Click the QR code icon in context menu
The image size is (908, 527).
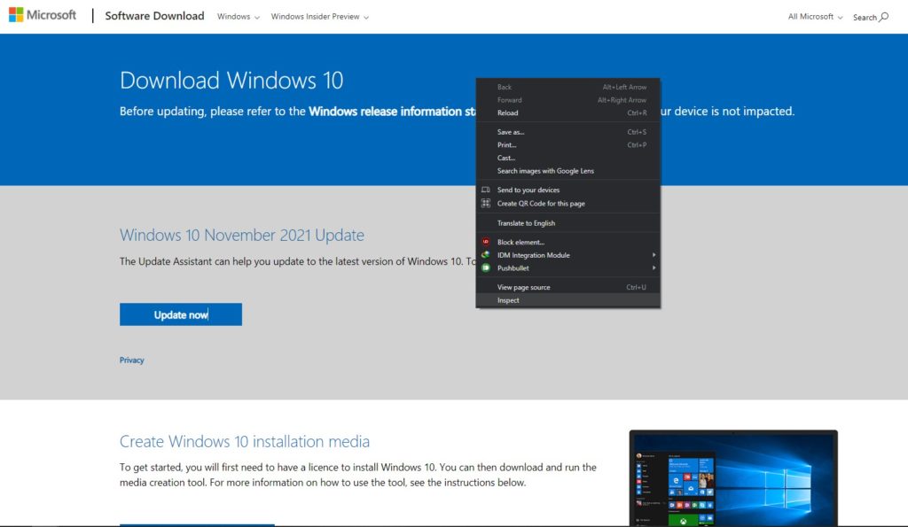(x=485, y=203)
